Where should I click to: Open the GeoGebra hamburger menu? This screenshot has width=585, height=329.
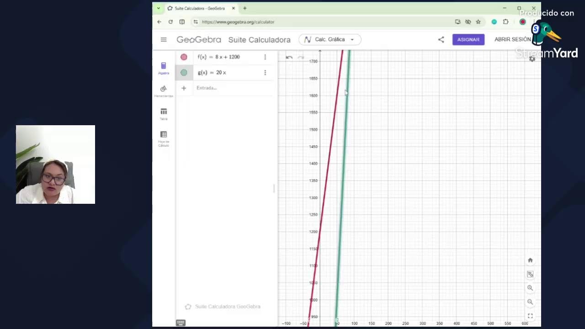click(164, 40)
